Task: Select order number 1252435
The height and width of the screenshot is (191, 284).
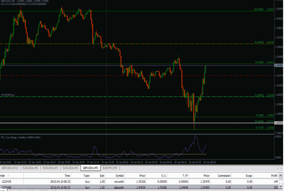Action: coord(6,181)
